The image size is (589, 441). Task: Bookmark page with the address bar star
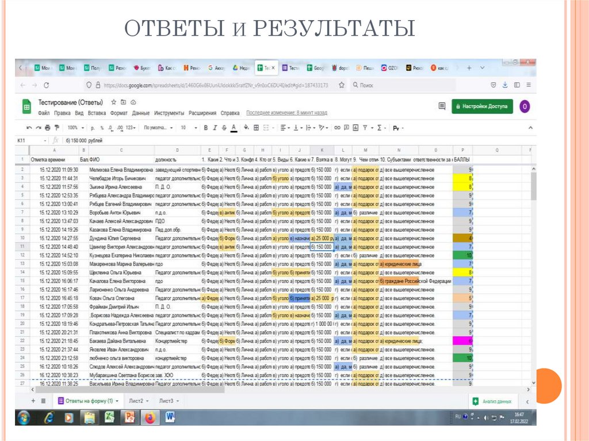342,85
